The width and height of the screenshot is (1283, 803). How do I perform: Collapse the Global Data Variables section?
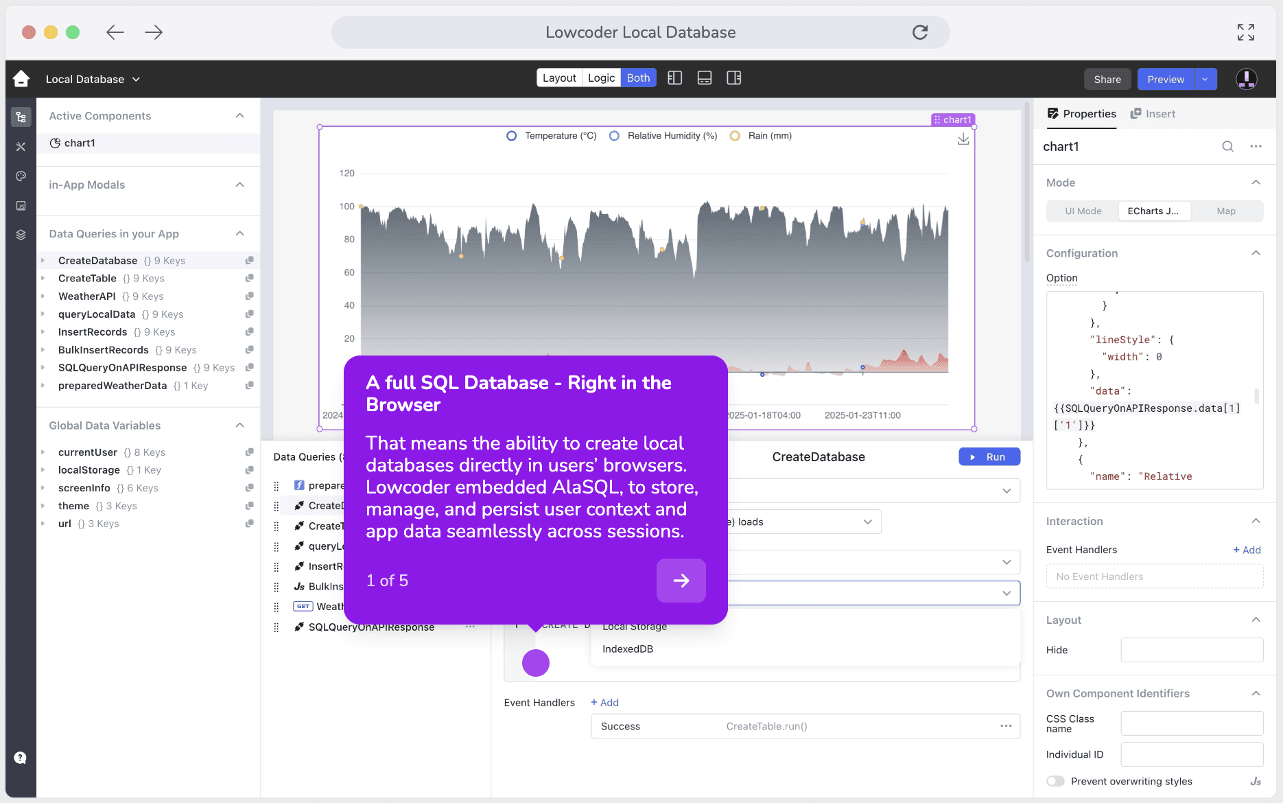[x=239, y=426]
